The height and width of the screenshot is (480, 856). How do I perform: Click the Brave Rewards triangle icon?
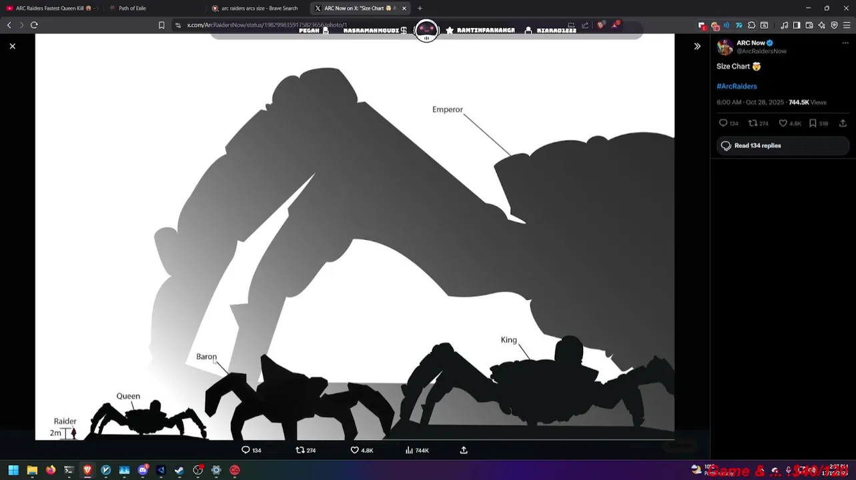pos(616,25)
